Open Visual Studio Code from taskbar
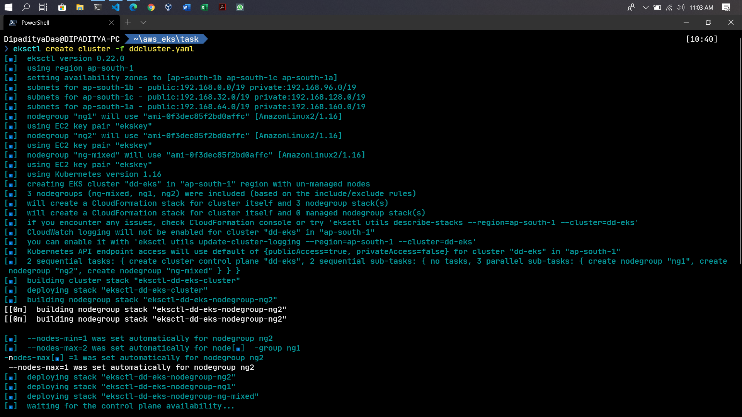 tap(116, 7)
